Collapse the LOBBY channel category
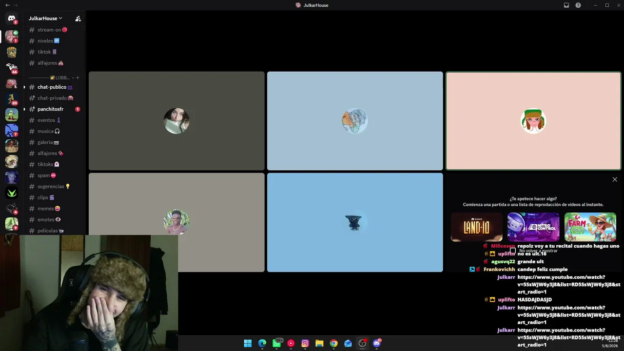The height and width of the screenshot is (351, 624). click(x=51, y=78)
